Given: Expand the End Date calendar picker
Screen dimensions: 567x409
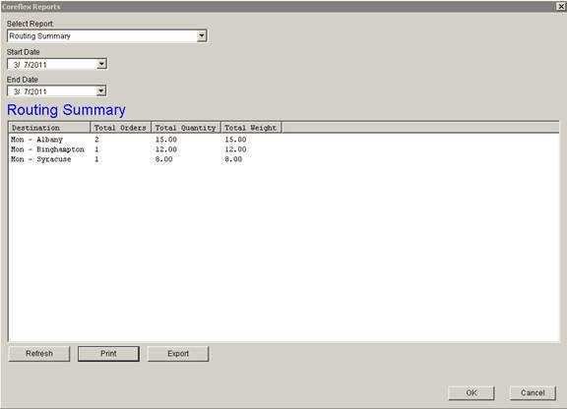Looking at the screenshot, I should tap(101, 91).
